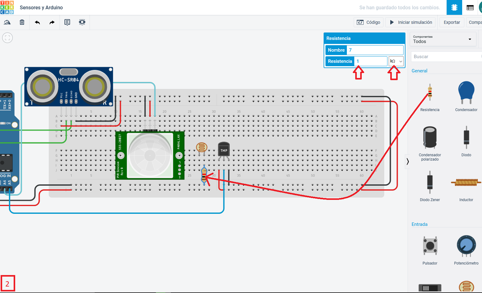The image size is (482, 293).
Task: Rotate the selected component
Action: pos(7,22)
